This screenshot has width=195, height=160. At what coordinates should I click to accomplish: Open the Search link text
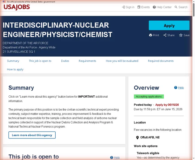pyautogui.click(x=183, y=7)
